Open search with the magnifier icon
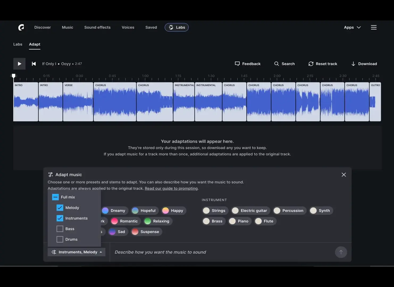Image resolution: width=394 pixels, height=287 pixels. pyautogui.click(x=276, y=64)
